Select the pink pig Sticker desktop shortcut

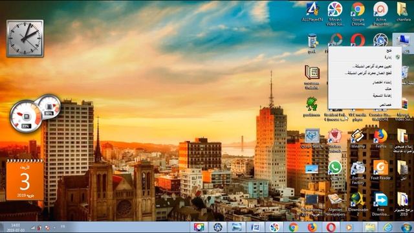point(335,140)
